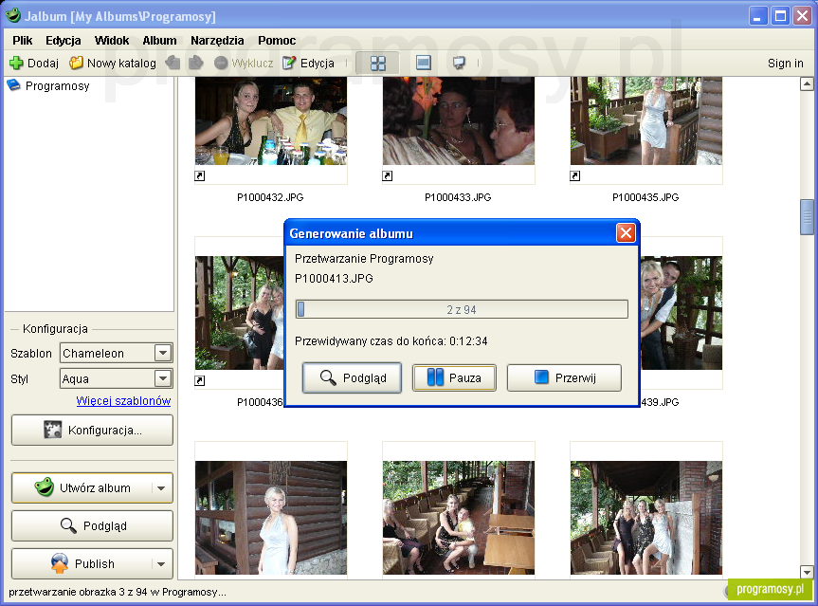Click the shortcut arrow icon under P1000432.JPG

point(200,176)
